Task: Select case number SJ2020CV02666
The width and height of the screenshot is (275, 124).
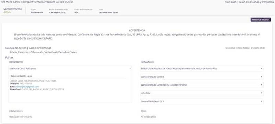Action: pyautogui.click(x=13, y=9)
